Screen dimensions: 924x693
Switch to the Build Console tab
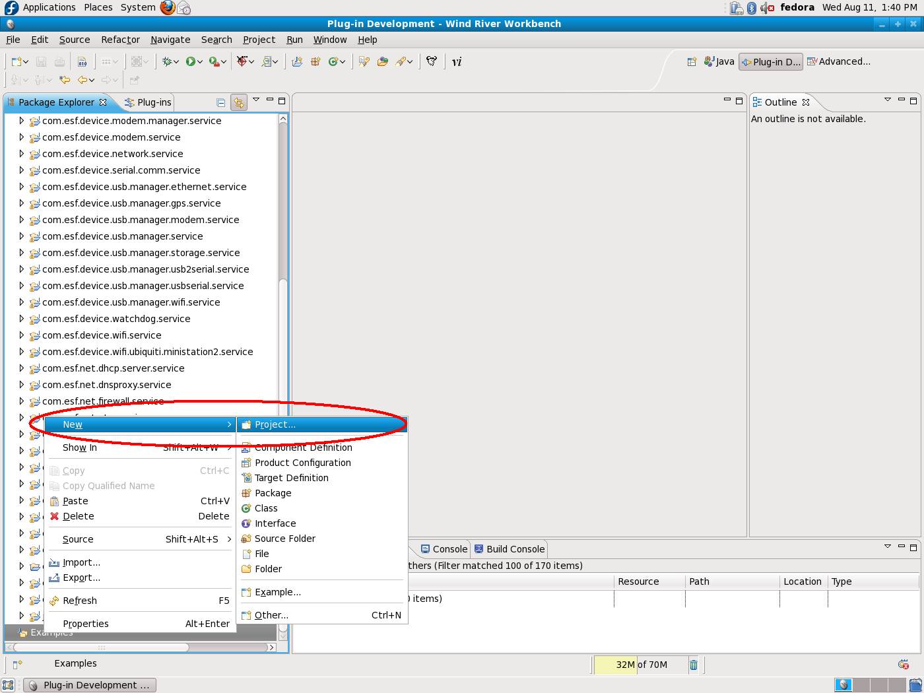(x=510, y=549)
